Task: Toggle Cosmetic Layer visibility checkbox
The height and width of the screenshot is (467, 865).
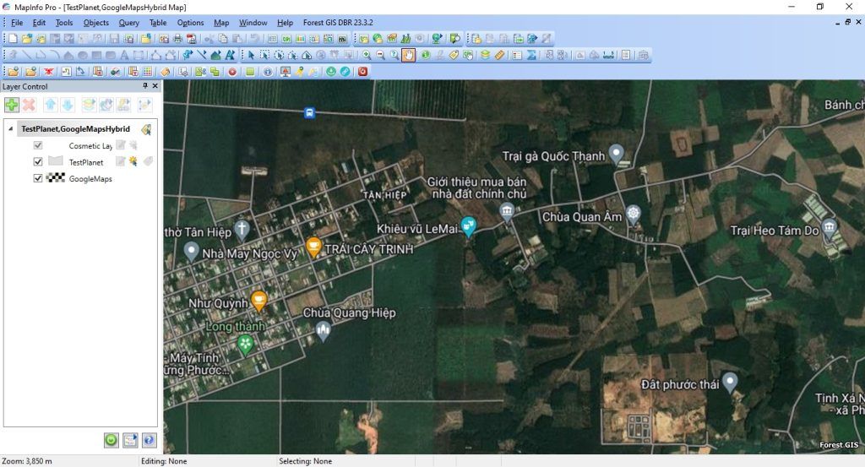Action: click(38, 145)
